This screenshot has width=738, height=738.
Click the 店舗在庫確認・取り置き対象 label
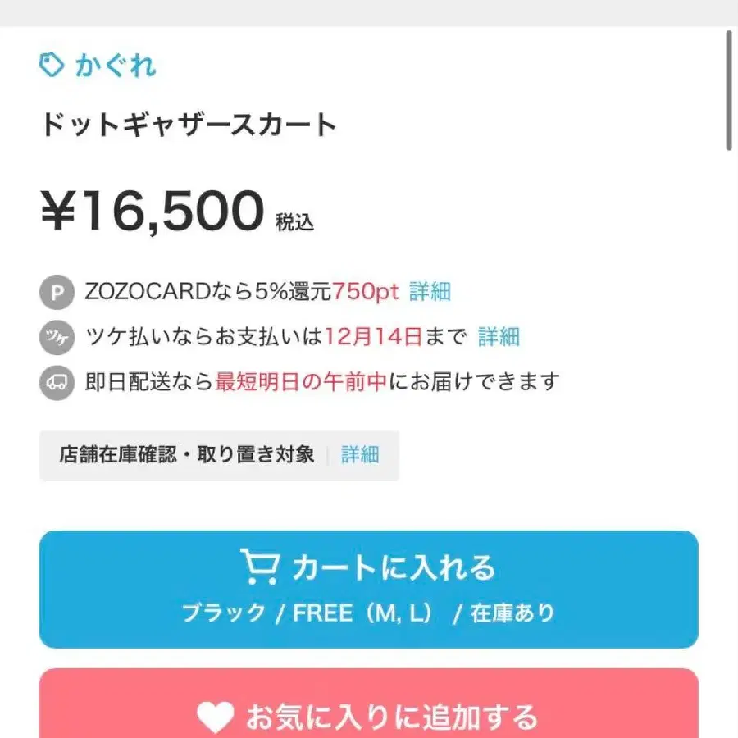186,455
